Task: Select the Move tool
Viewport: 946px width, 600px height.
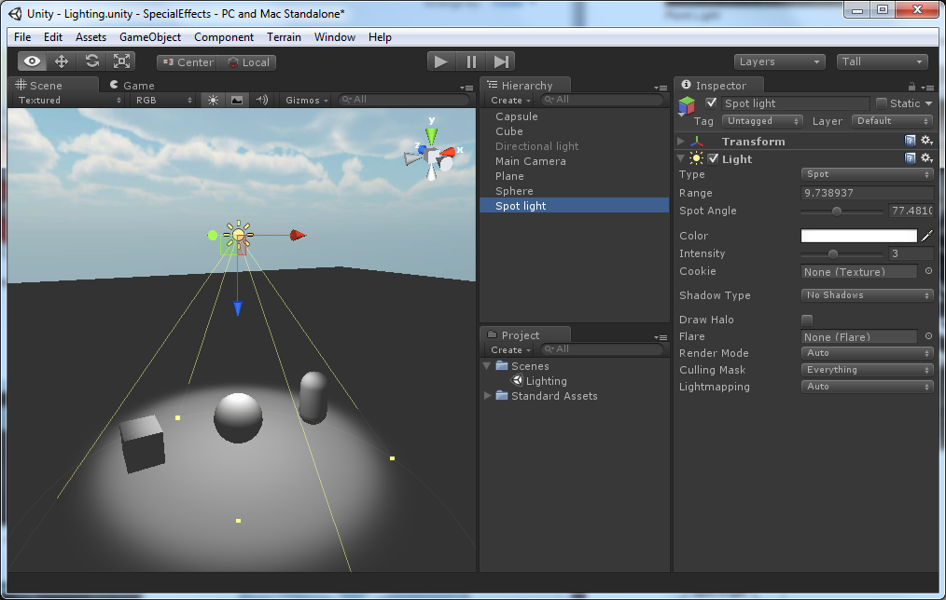Action: (x=62, y=61)
